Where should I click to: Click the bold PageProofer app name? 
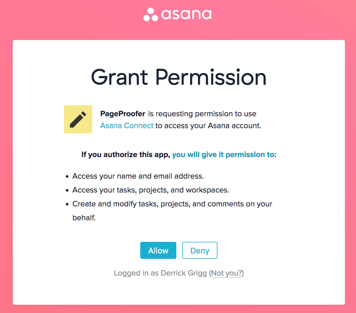point(123,114)
